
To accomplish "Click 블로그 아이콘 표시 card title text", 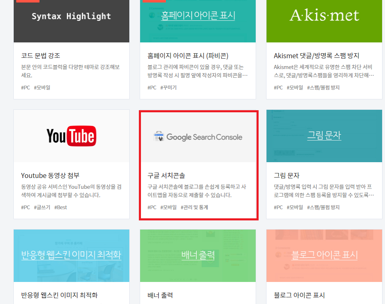I will [299, 295].
